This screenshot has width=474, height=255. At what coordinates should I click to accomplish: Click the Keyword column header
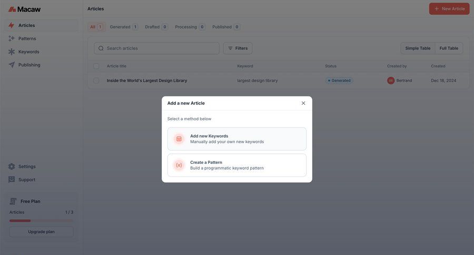(245, 66)
